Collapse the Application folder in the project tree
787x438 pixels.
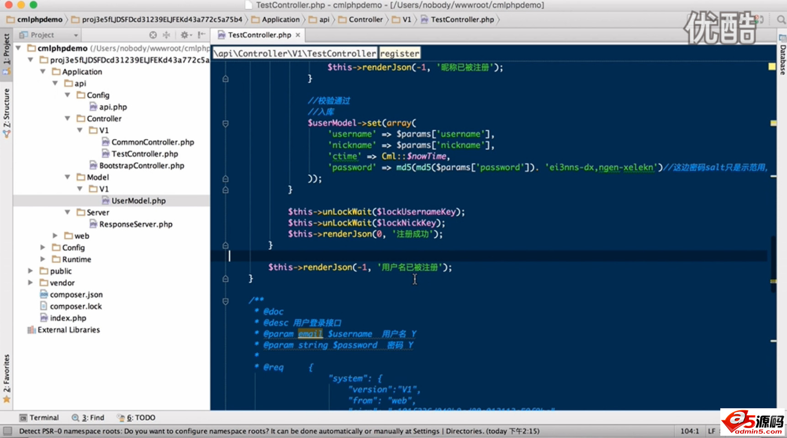[42, 71]
